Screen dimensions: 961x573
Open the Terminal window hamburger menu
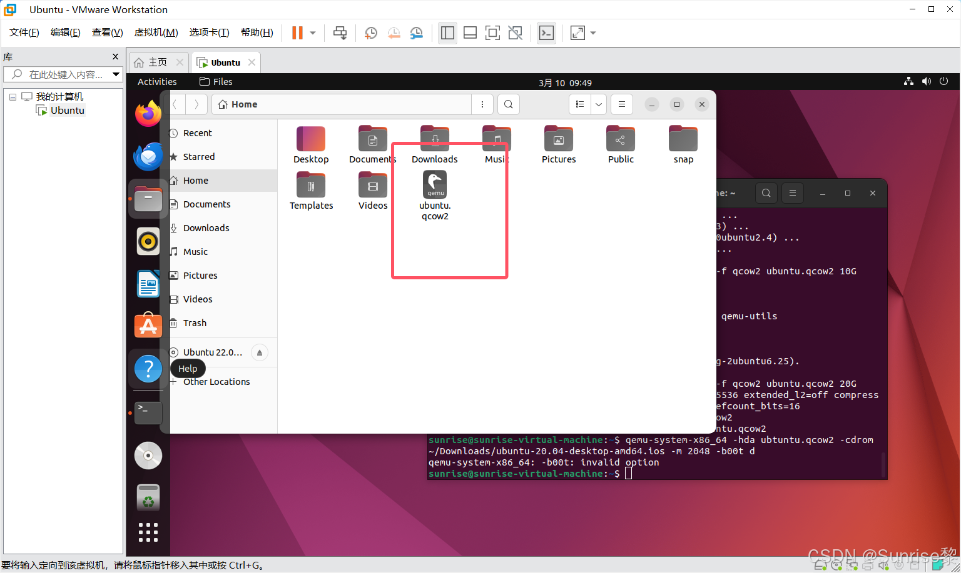pyautogui.click(x=793, y=193)
